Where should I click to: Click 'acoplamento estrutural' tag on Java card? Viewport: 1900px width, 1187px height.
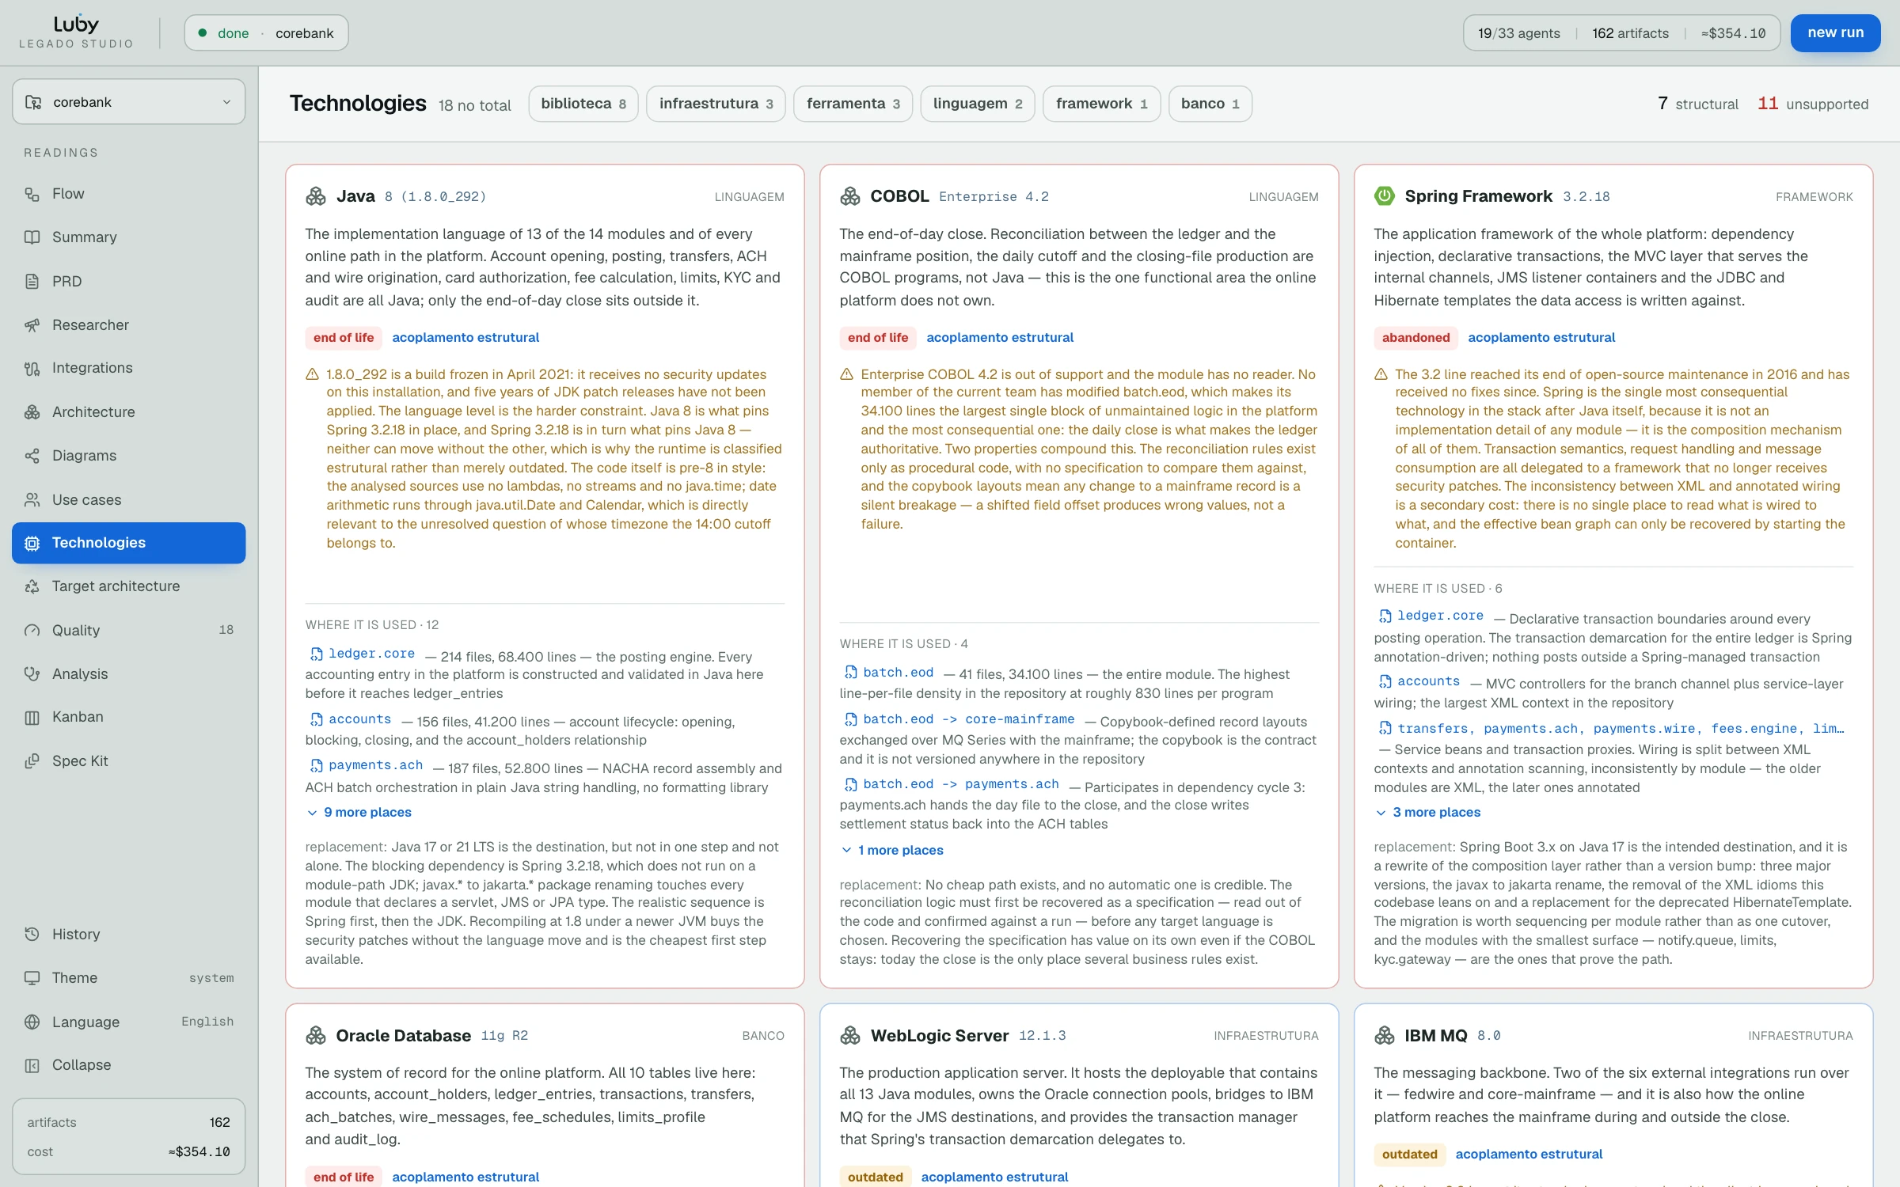(465, 338)
